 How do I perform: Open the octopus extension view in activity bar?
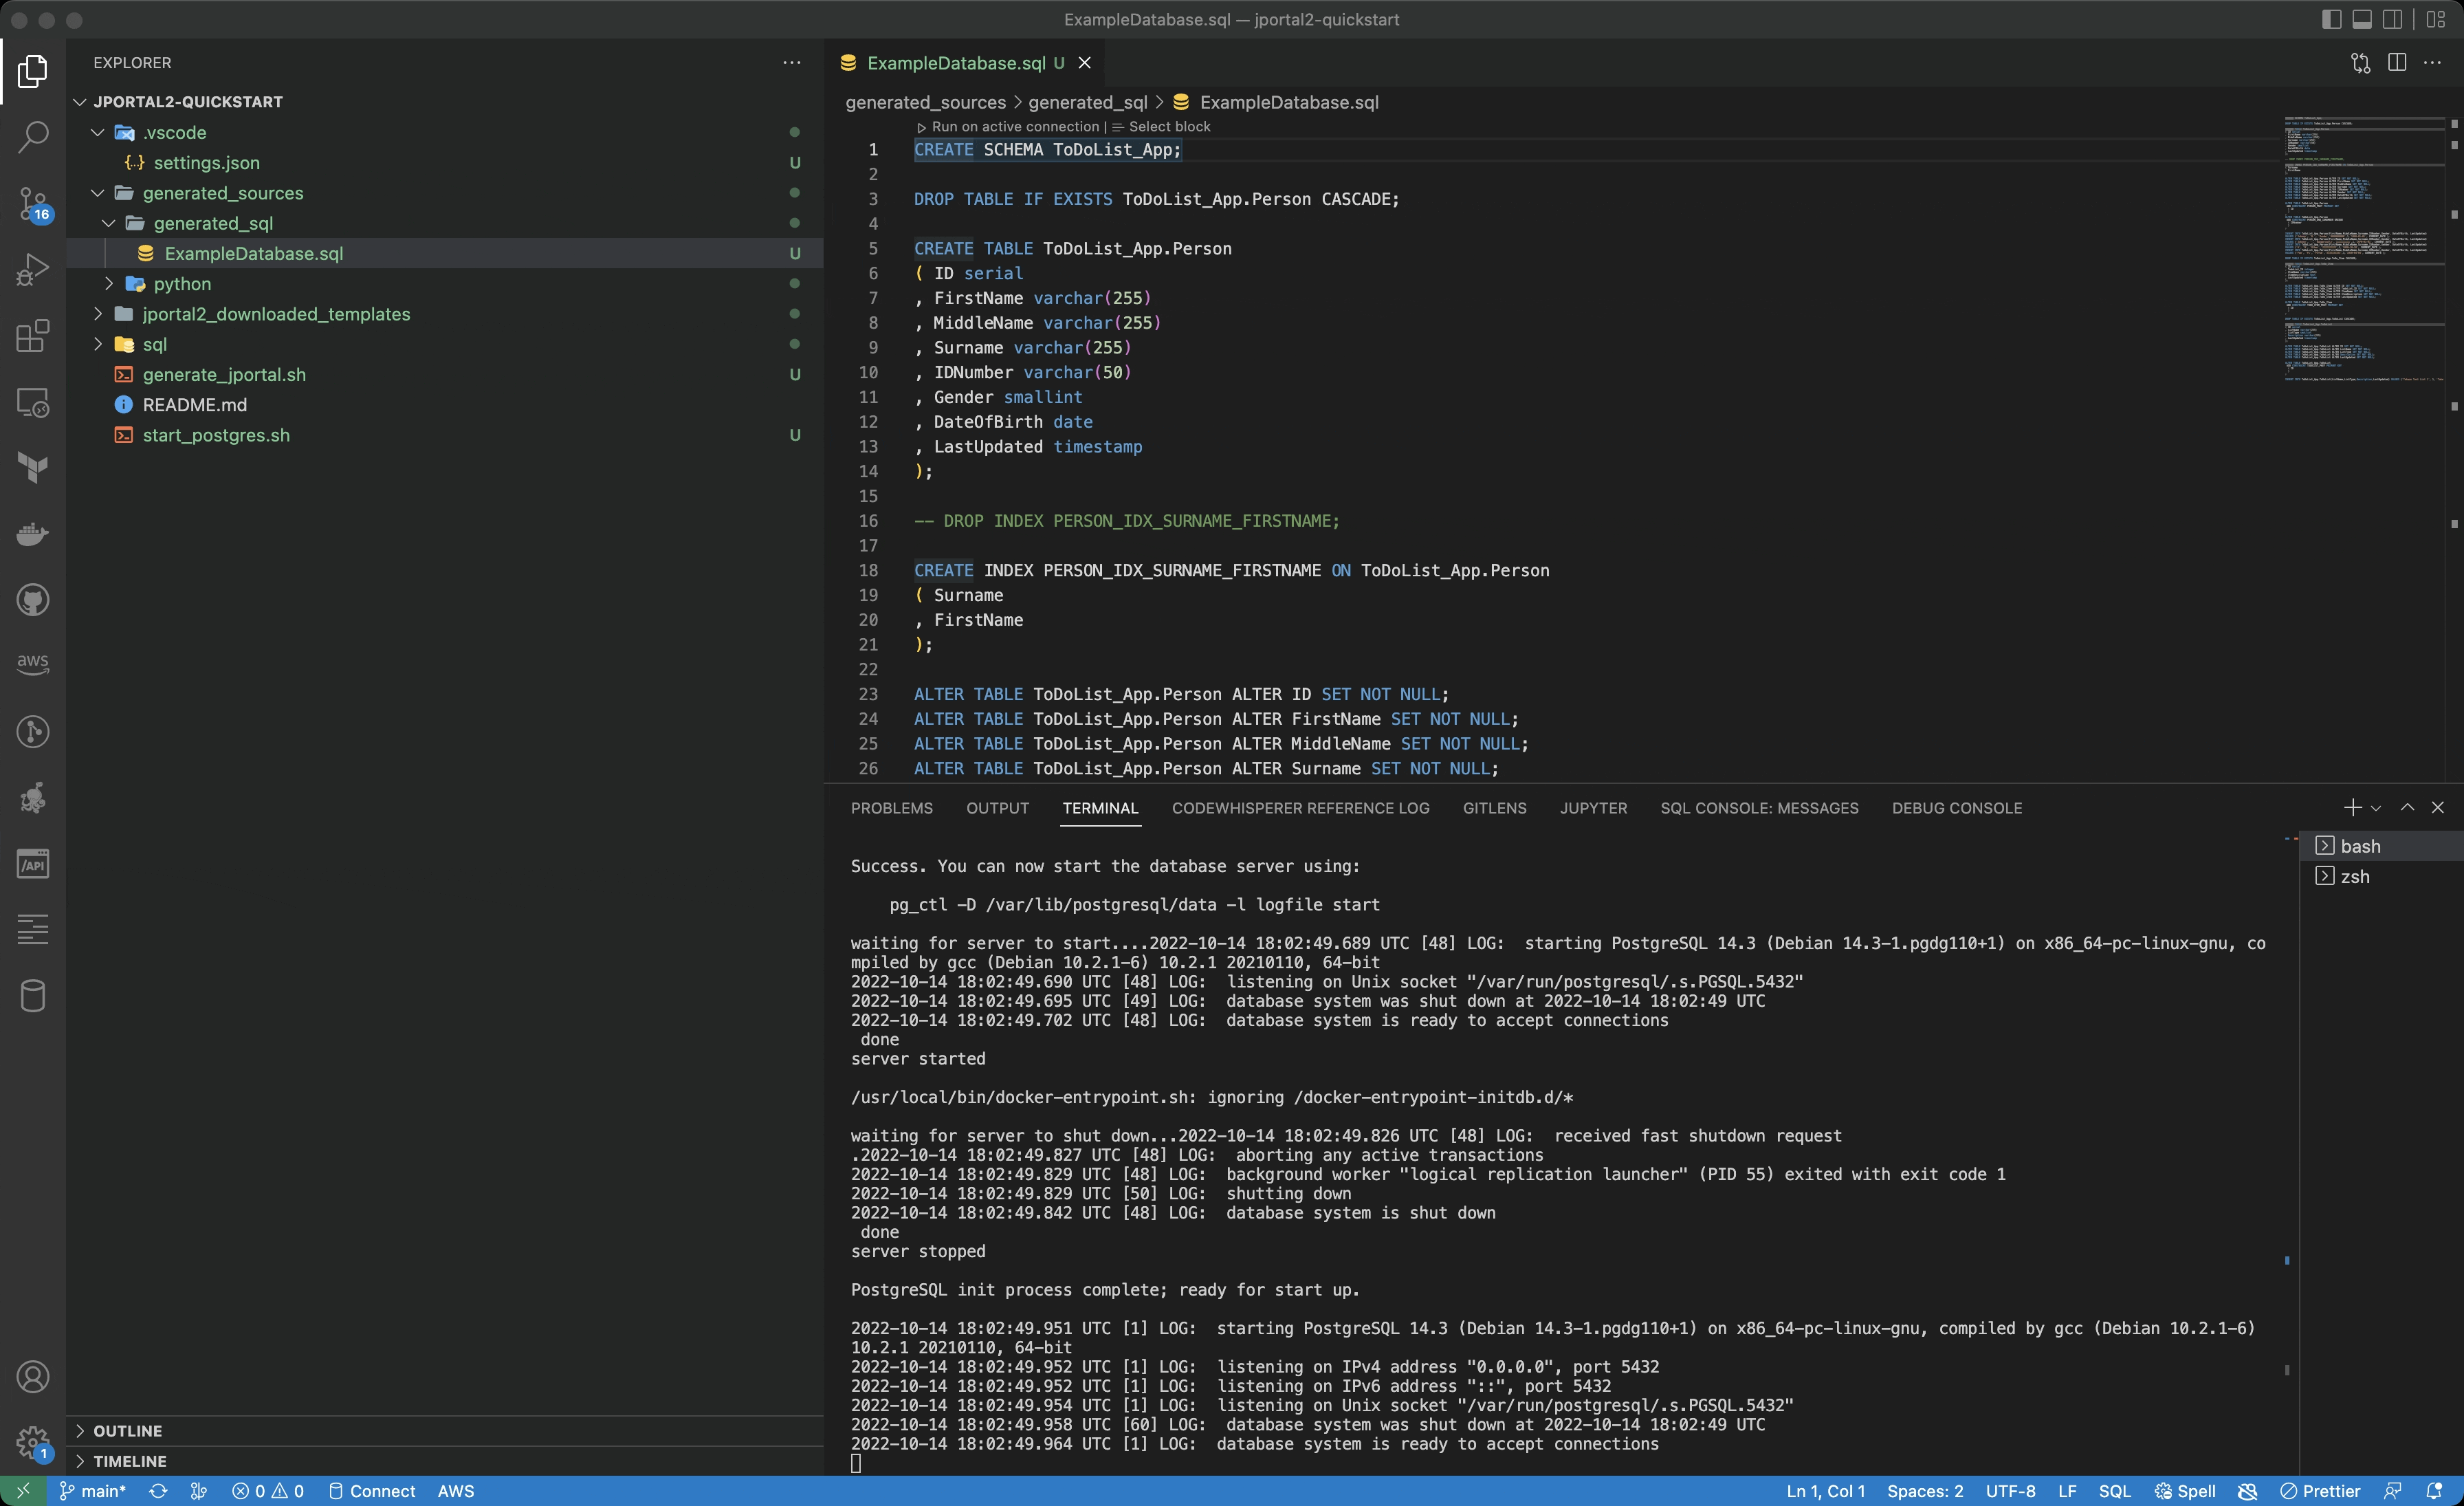coord(33,798)
